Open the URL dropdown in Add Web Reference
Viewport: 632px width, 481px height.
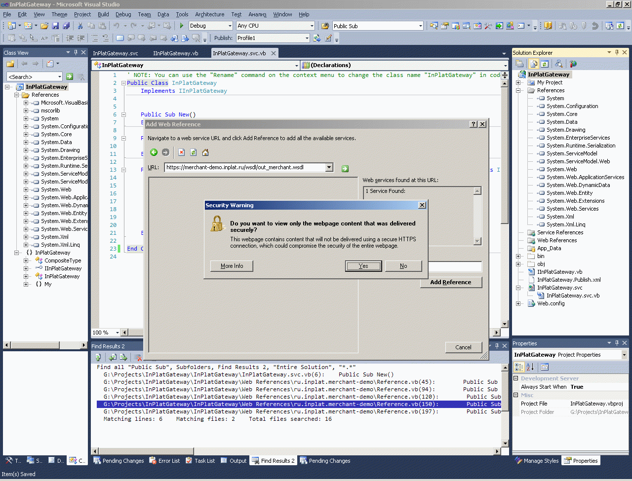click(x=329, y=168)
